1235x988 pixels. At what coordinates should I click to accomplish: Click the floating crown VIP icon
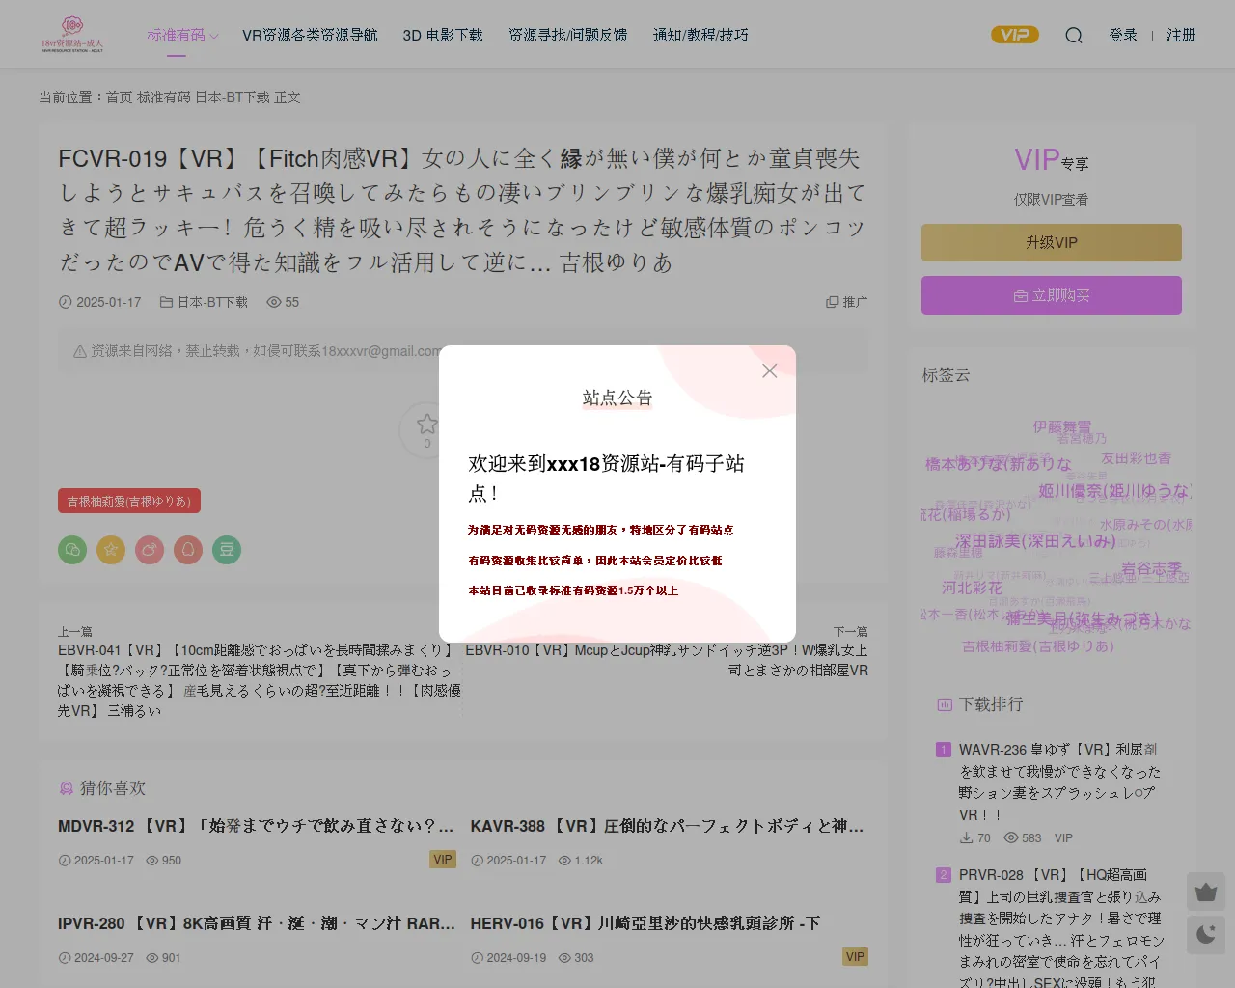coord(1205,892)
